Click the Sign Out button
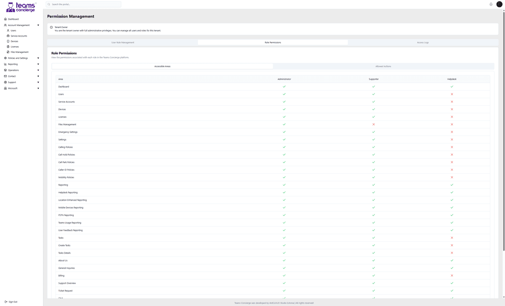The height and width of the screenshot is (306, 505). click(11, 302)
